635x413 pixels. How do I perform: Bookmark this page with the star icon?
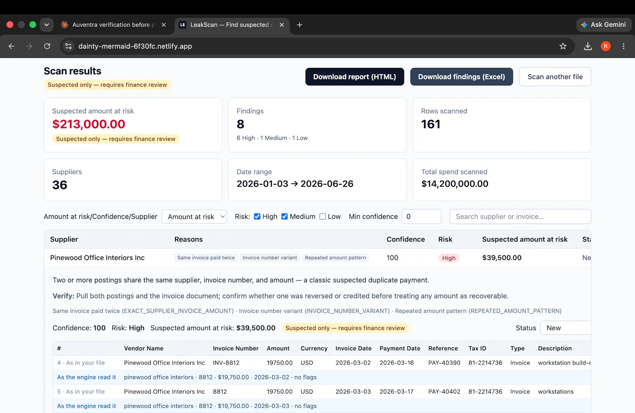pyautogui.click(x=563, y=46)
